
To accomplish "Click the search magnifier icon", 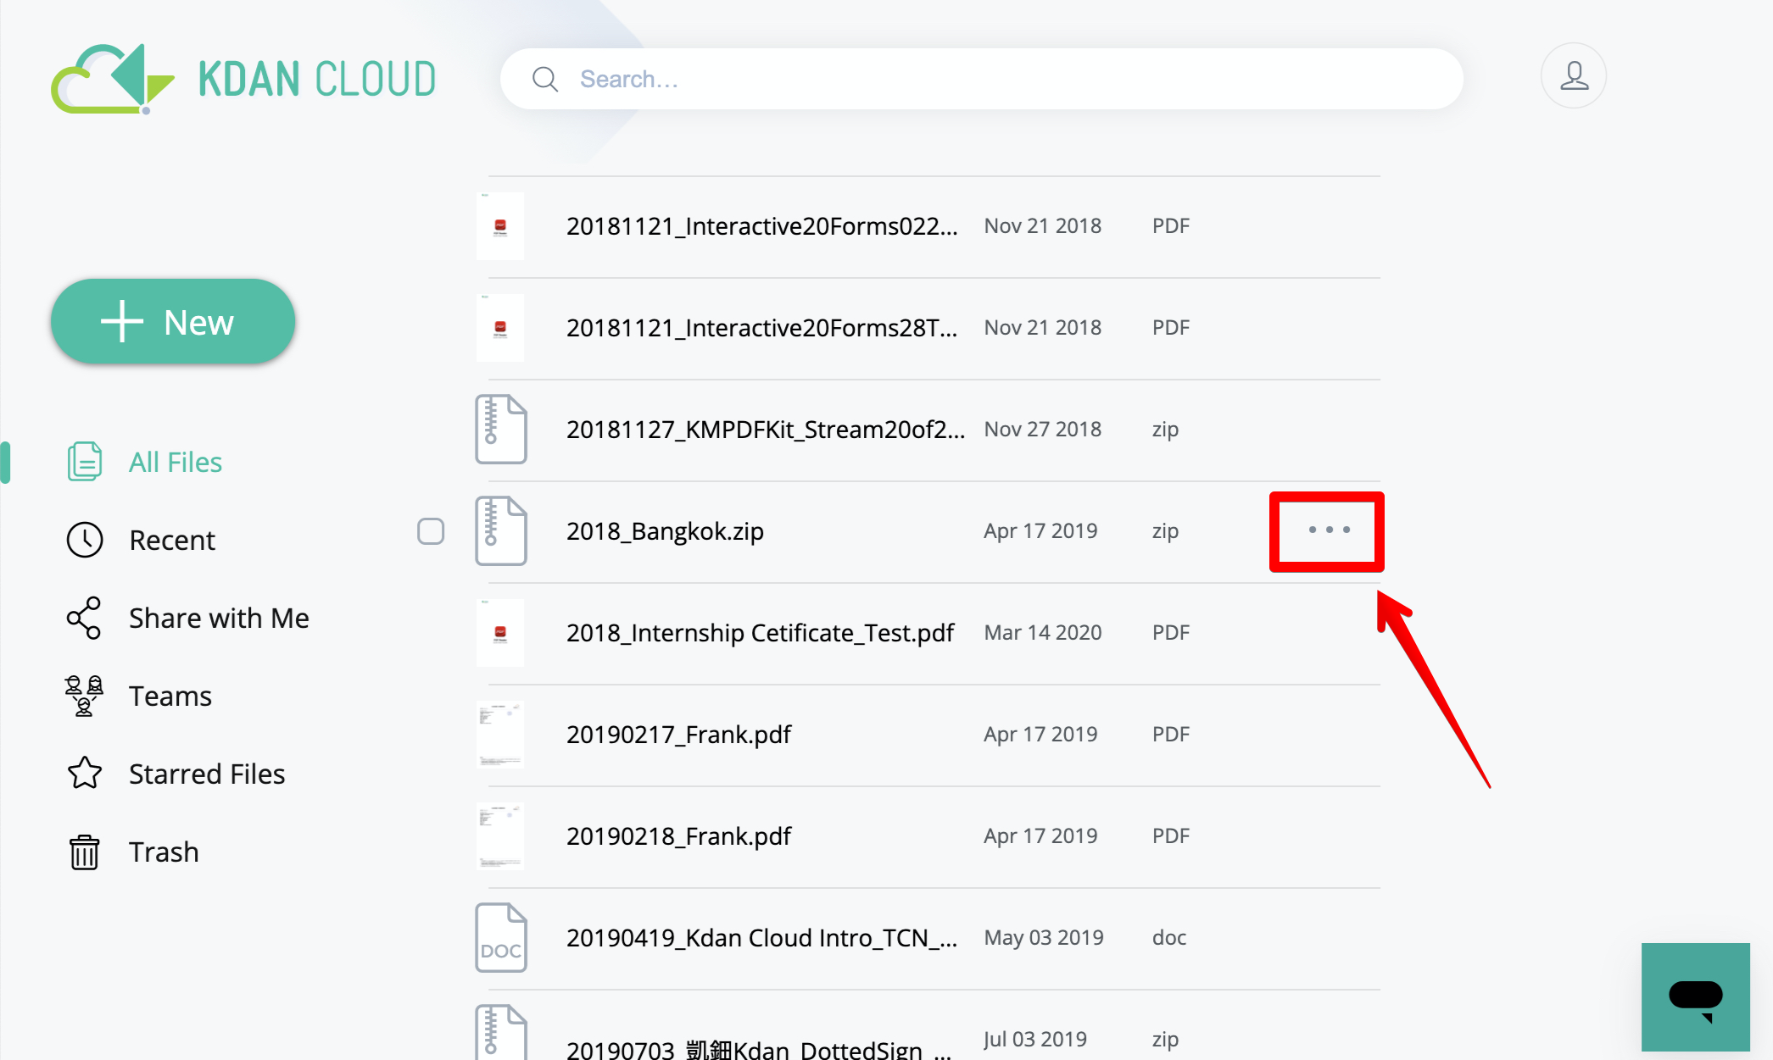I will click(x=544, y=79).
